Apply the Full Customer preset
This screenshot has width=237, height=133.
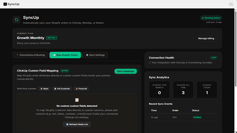(62, 89)
